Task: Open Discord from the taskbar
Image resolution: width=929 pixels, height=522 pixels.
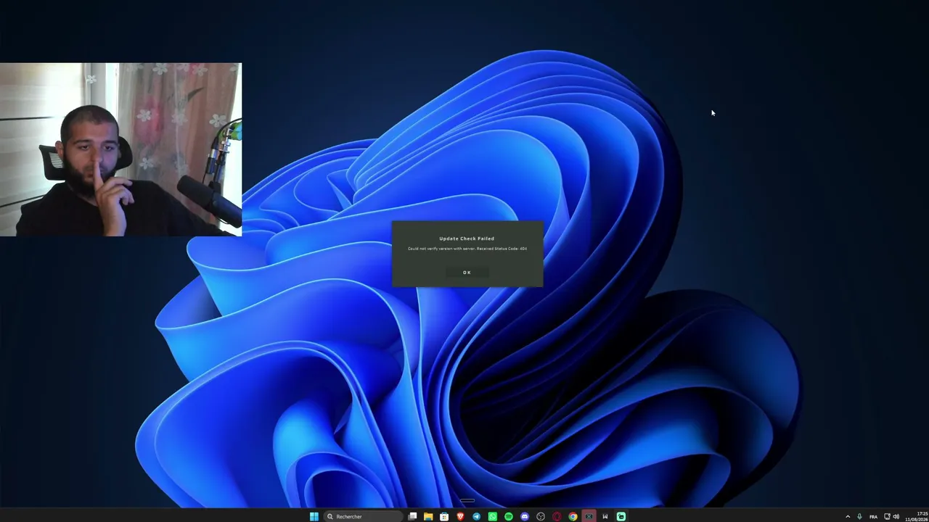Action: click(525, 516)
